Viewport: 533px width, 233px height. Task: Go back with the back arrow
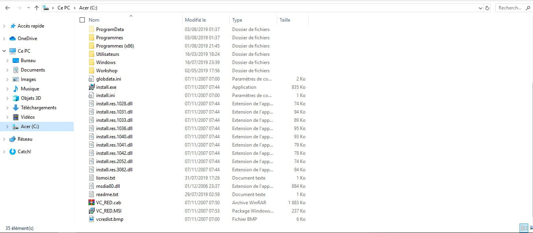pos(7,8)
